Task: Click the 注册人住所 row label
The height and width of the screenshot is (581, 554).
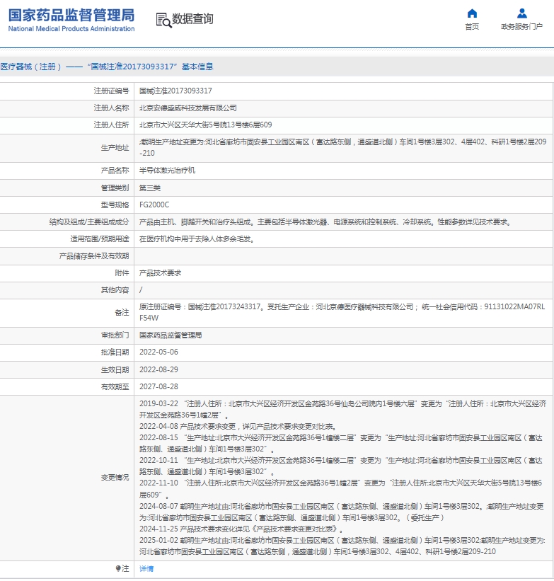Action: [x=111, y=125]
